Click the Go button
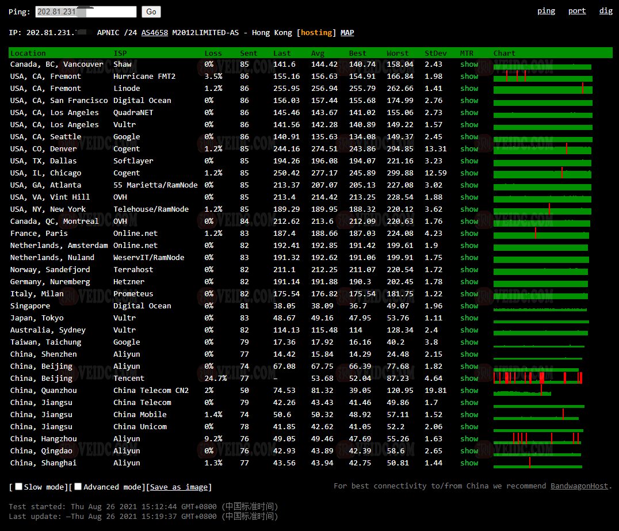The height and width of the screenshot is (531, 619). (x=151, y=12)
